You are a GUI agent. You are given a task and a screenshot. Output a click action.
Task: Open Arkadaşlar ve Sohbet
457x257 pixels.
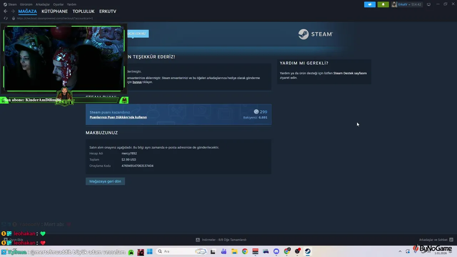tap(433, 240)
